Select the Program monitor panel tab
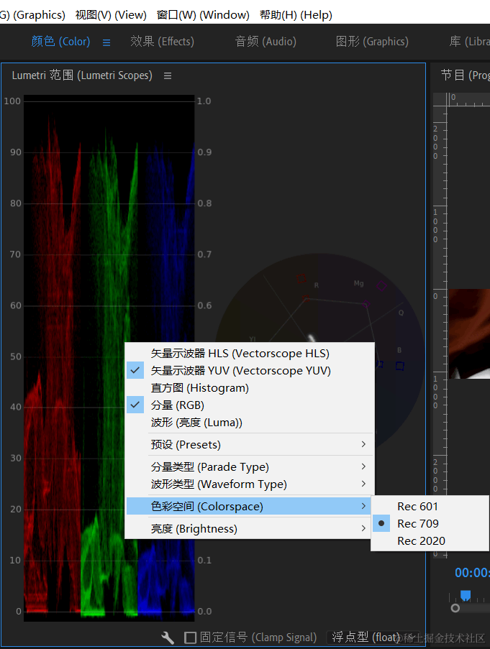The height and width of the screenshot is (649, 490). [465, 75]
